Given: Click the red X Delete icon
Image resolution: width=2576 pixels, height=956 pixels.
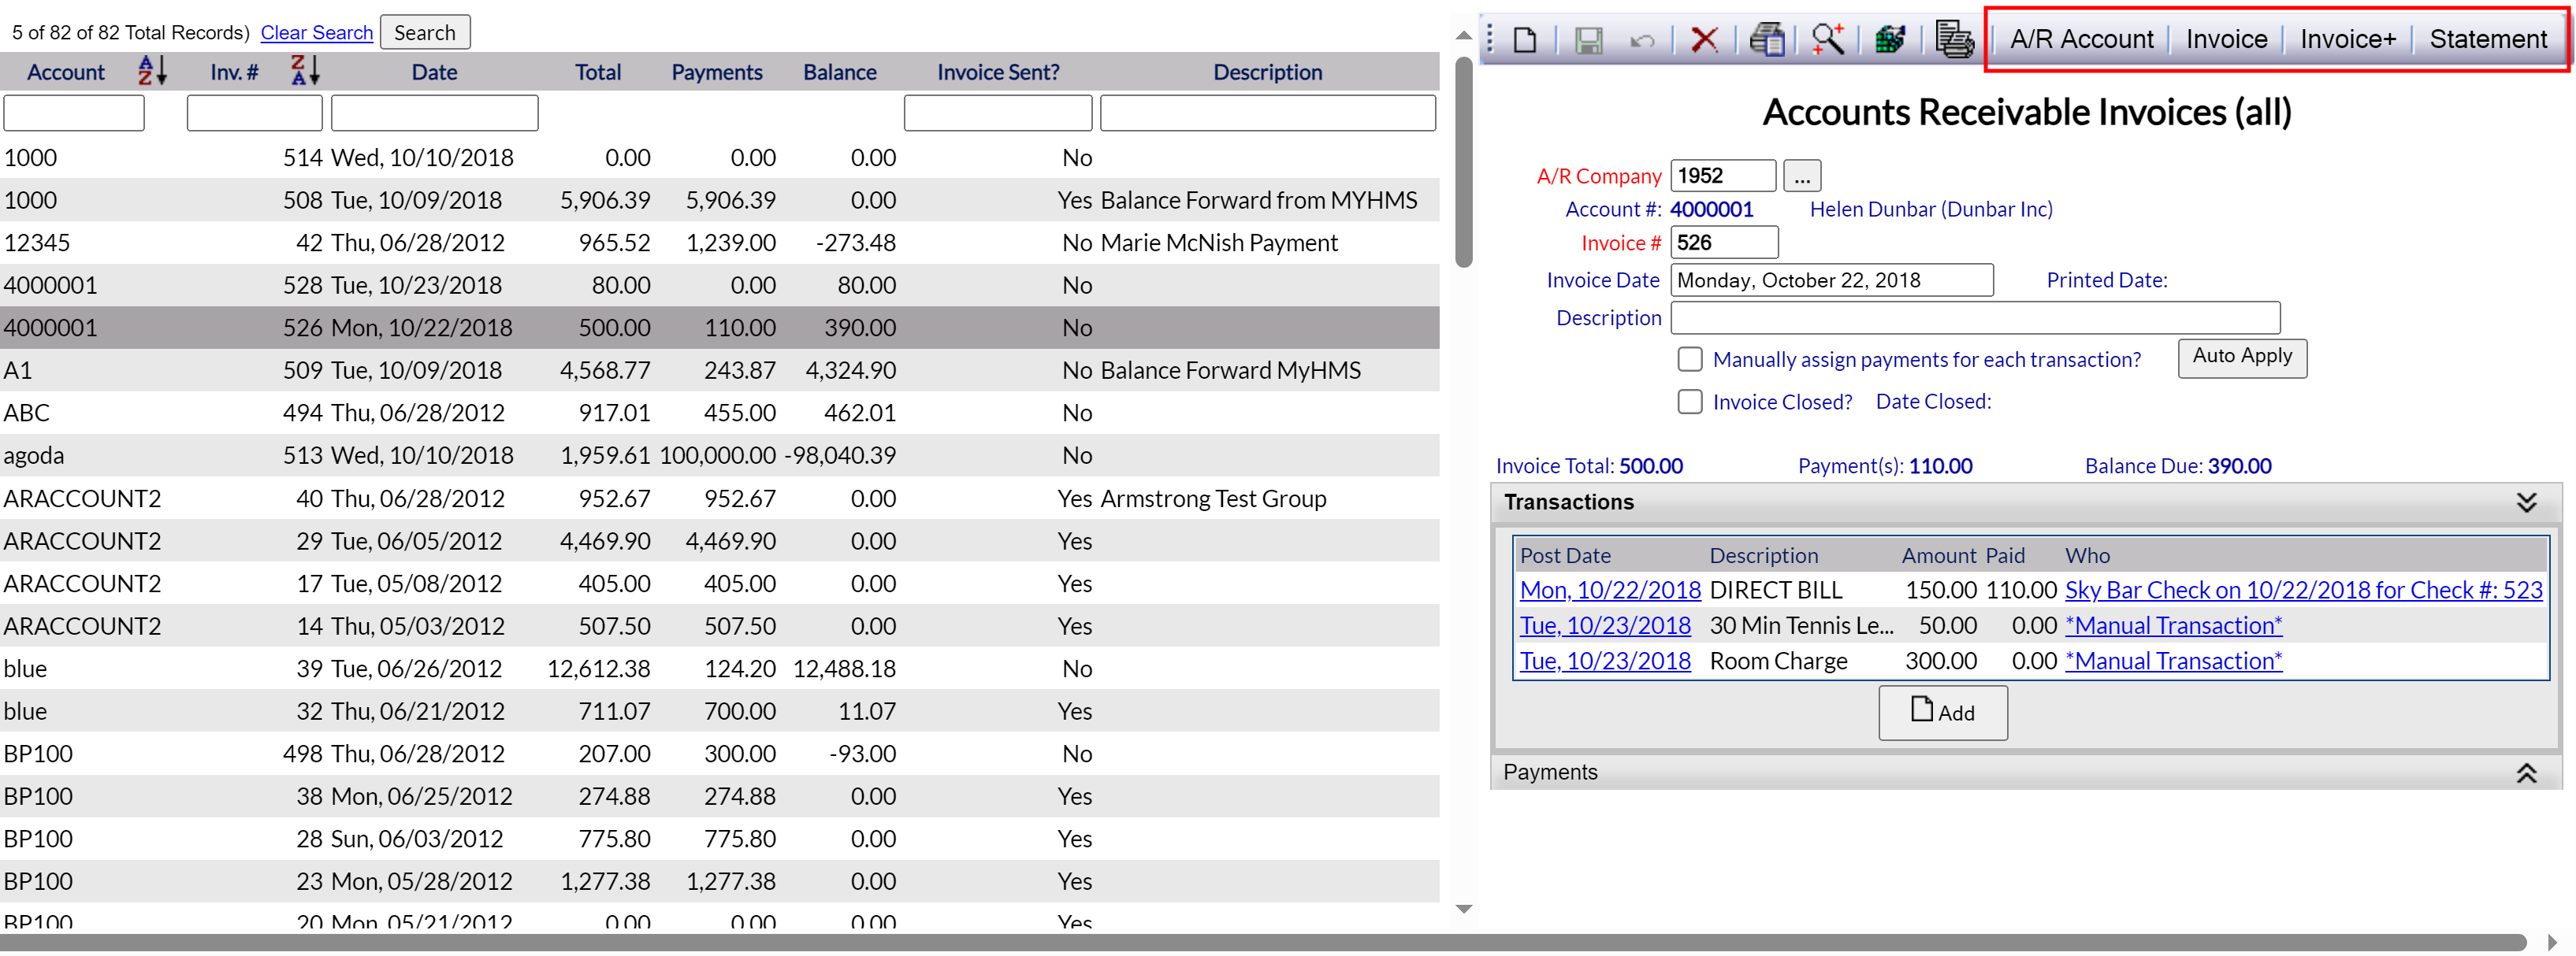Looking at the screenshot, I should point(1704,40).
